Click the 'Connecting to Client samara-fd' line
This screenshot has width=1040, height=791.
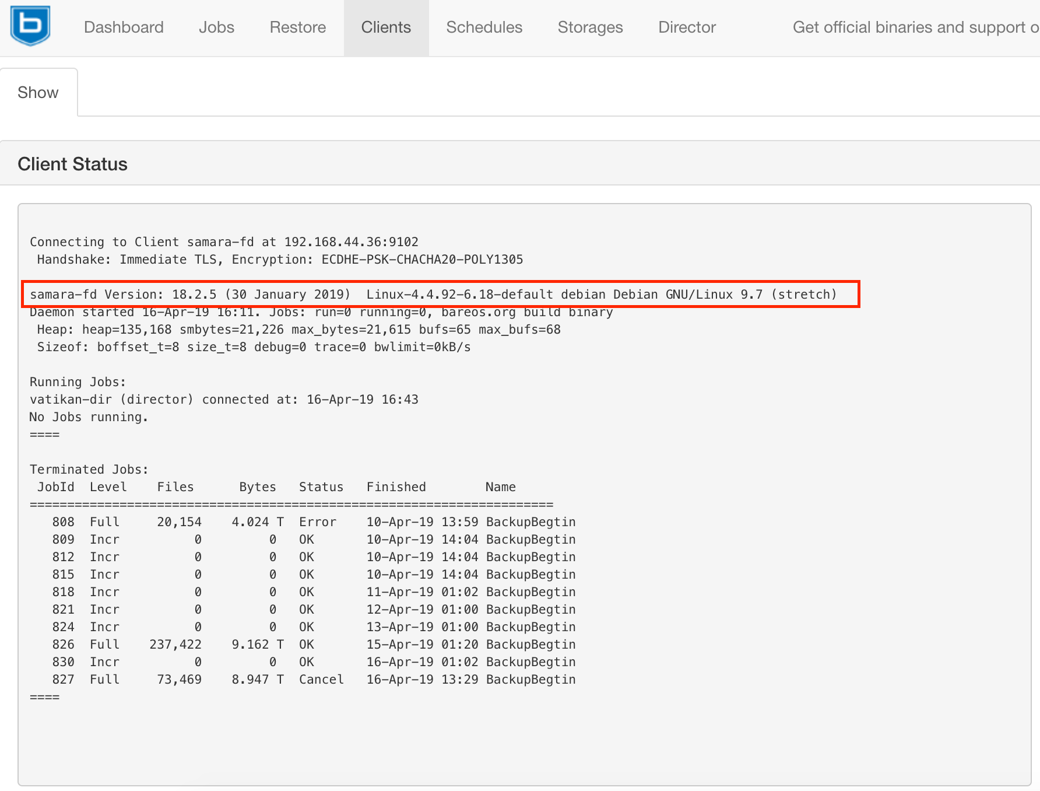[x=224, y=242]
